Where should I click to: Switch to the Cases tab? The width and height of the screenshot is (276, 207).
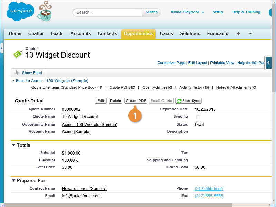(166, 33)
